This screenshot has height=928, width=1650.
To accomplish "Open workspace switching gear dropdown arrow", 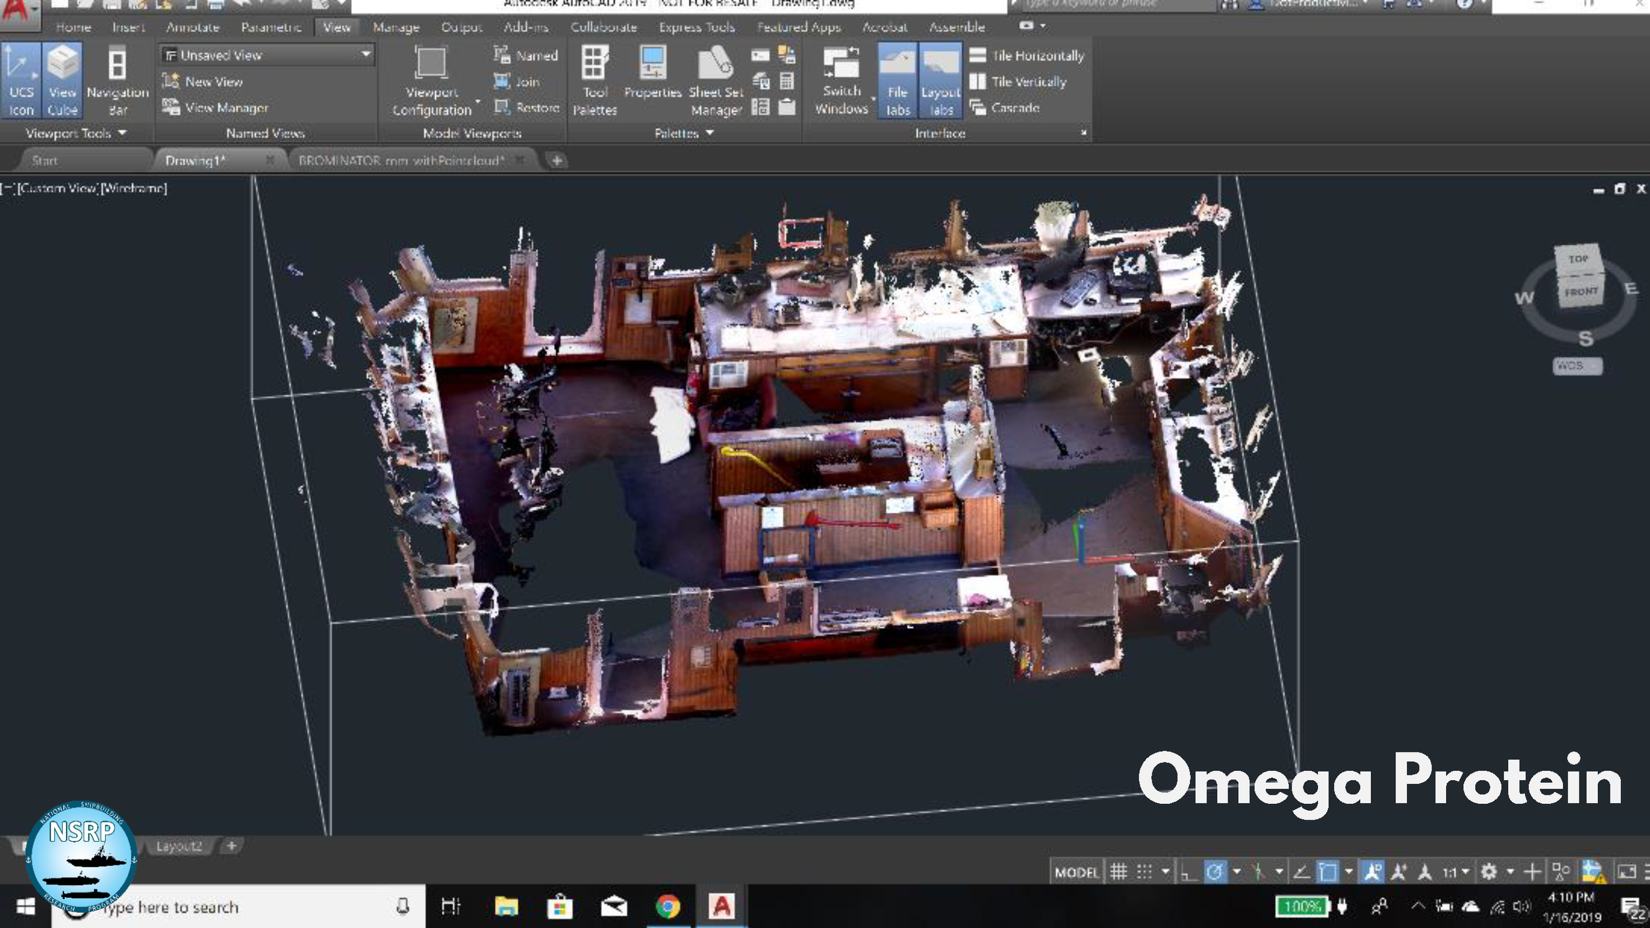I will pos(1510,872).
